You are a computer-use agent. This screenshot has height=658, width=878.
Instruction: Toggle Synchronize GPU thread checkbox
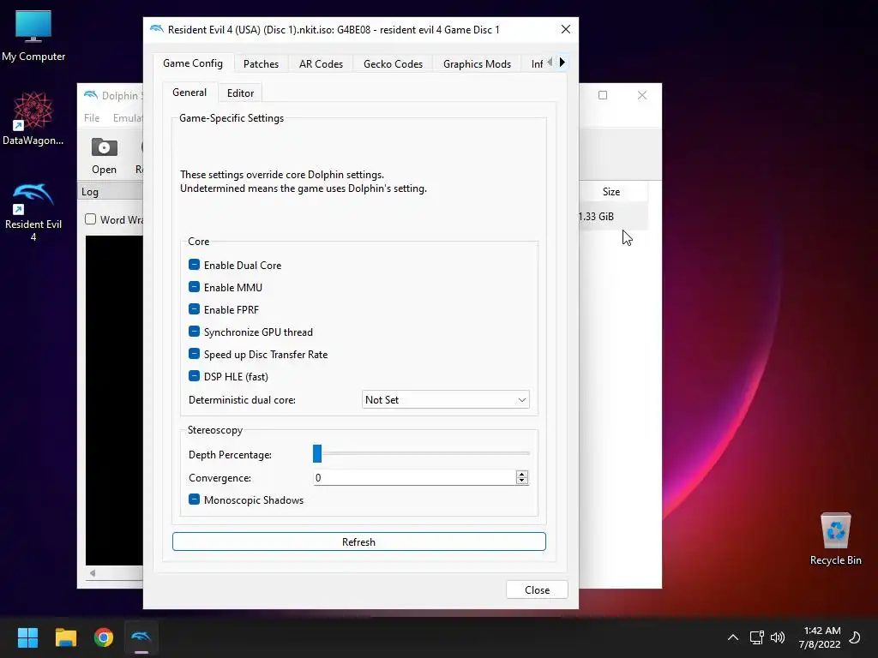pos(195,332)
